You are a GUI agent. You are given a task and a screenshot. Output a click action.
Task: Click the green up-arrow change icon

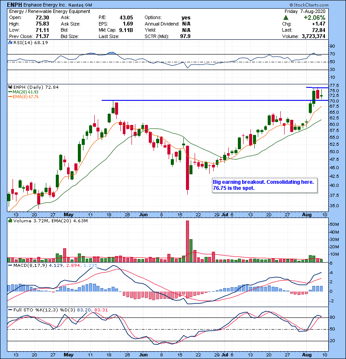click(285, 17)
